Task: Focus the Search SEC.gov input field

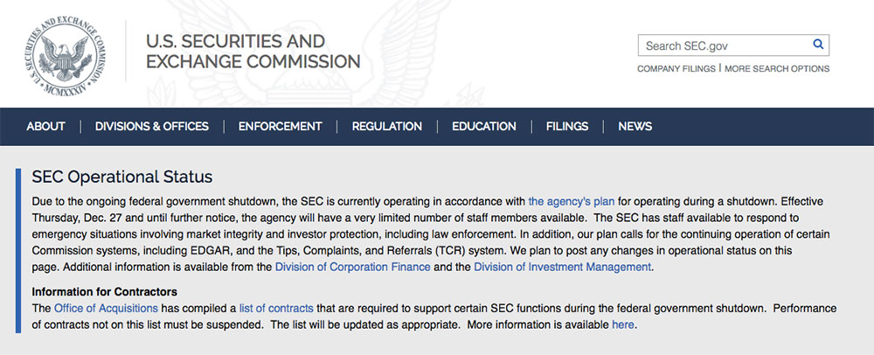Action: [733, 45]
